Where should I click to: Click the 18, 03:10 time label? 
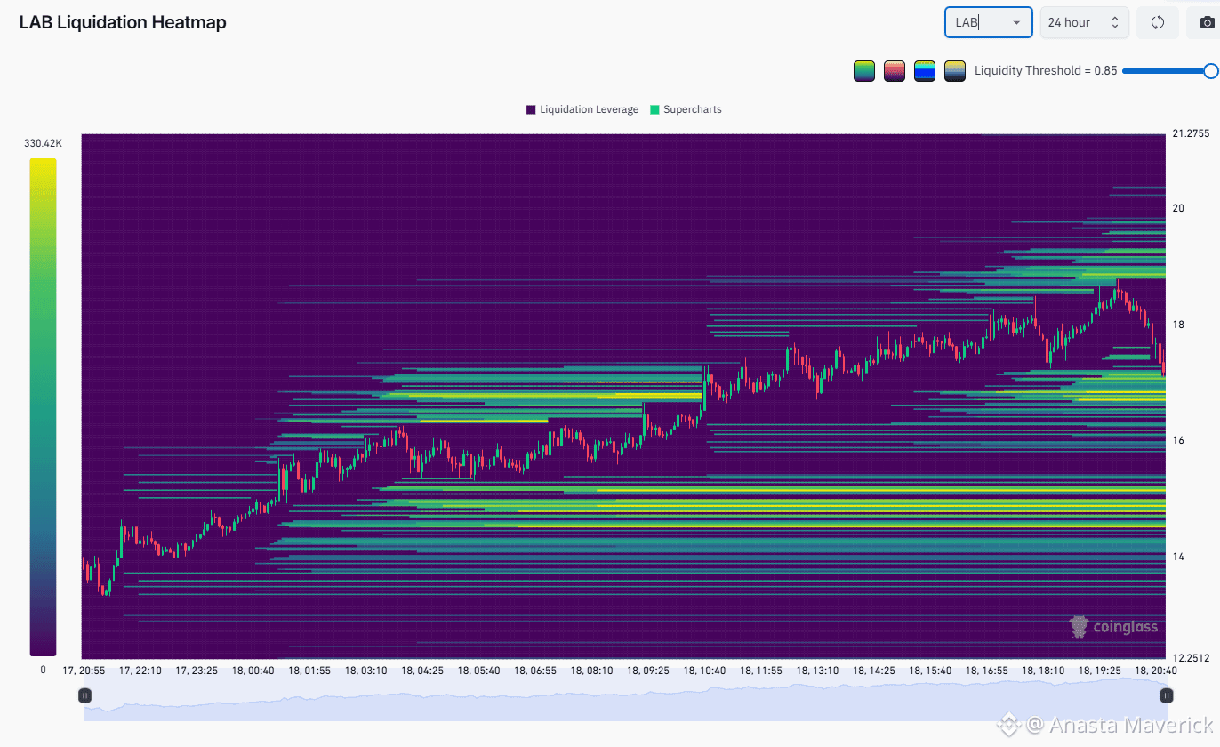[x=366, y=671]
